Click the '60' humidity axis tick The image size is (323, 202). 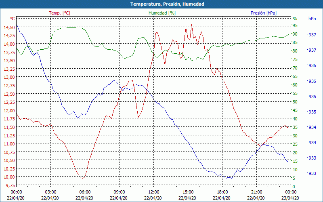(x=295, y=85)
